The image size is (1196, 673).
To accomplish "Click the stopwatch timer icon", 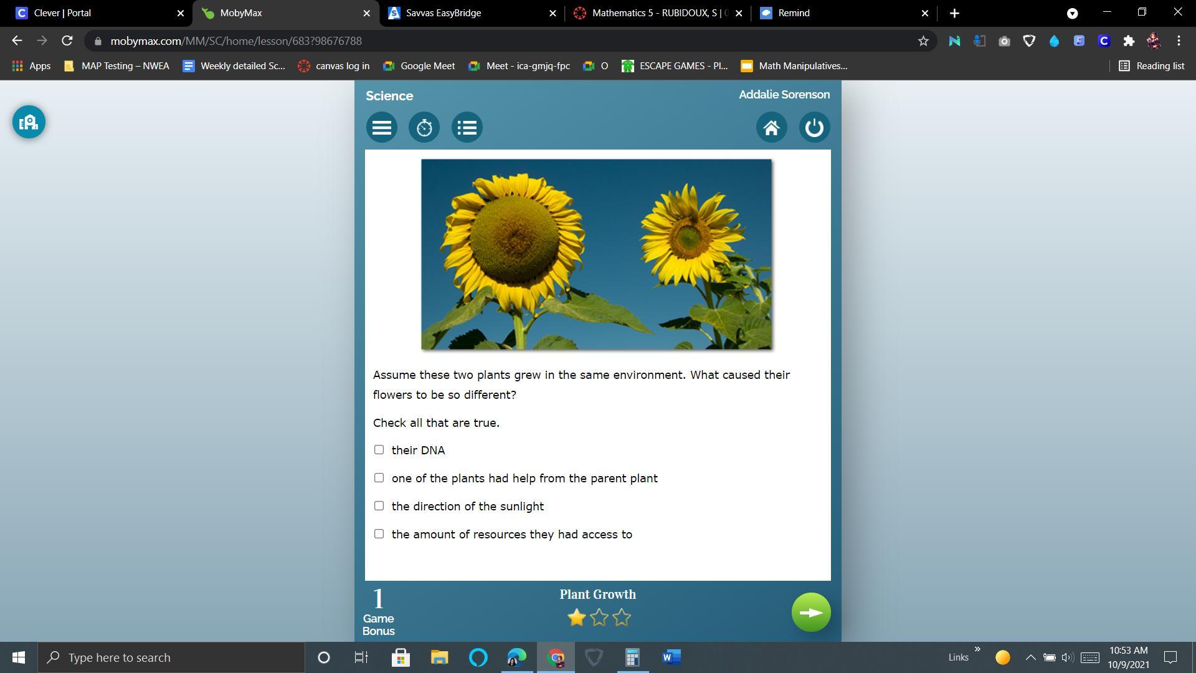I will coord(424,128).
